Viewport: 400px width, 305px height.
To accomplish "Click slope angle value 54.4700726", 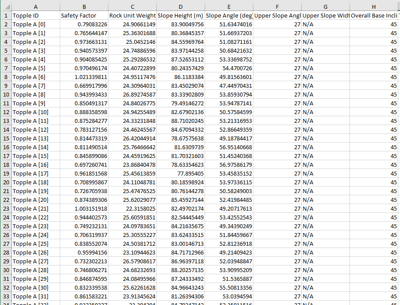I will click(x=229, y=68).
